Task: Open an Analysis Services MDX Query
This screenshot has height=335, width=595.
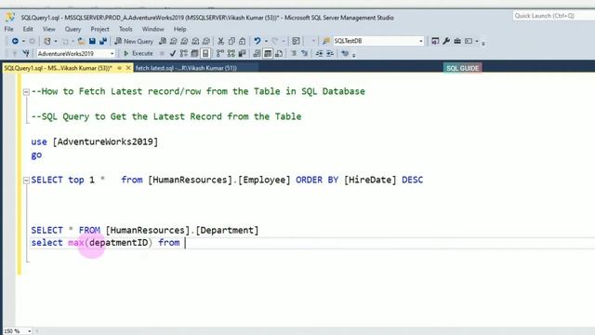Action: pyautogui.click(x=174, y=41)
